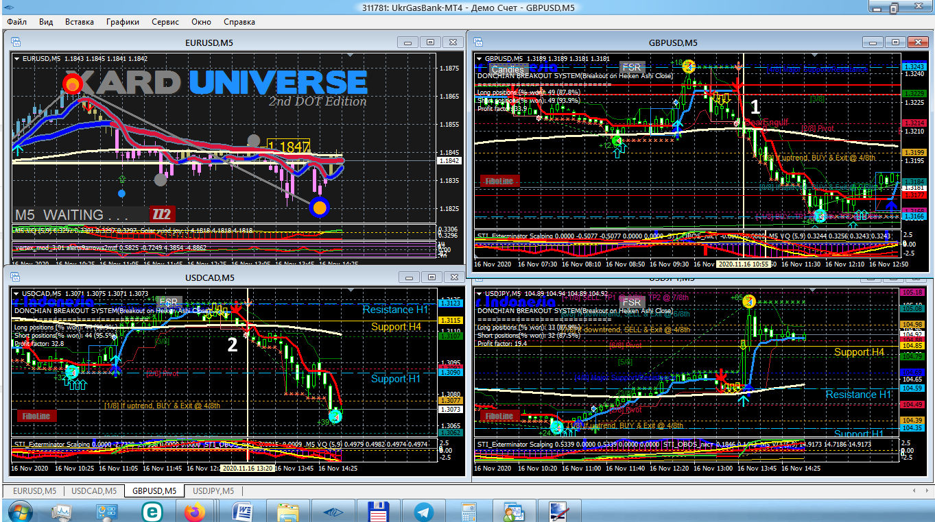Open Microsoft Word from the taskbar
The image size is (935, 522).
(243, 512)
